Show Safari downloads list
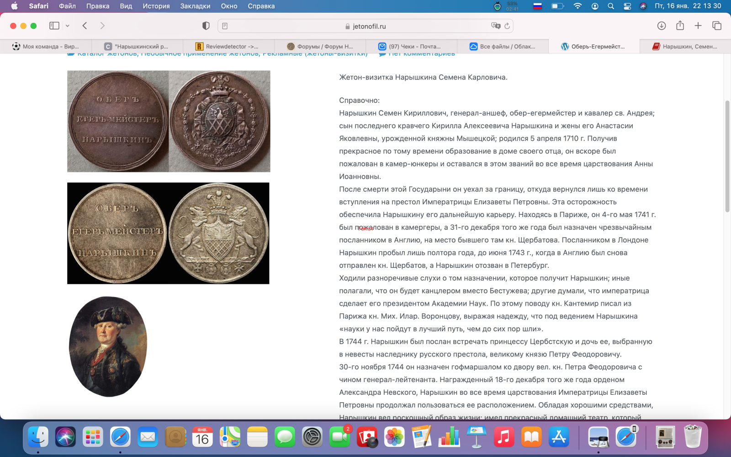The height and width of the screenshot is (457, 731). click(661, 26)
